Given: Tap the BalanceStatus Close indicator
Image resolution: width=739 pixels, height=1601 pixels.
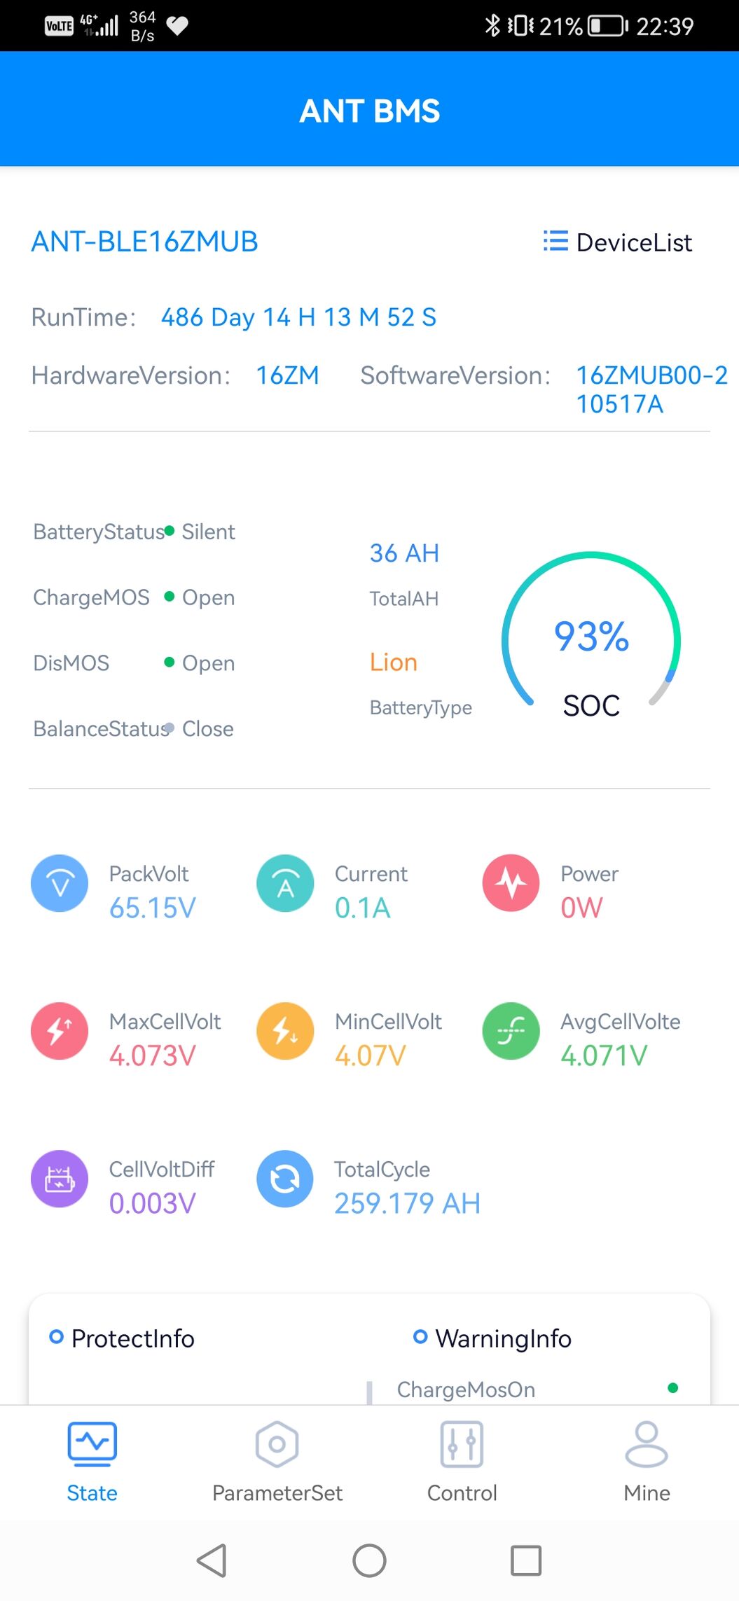Looking at the screenshot, I should [x=200, y=728].
